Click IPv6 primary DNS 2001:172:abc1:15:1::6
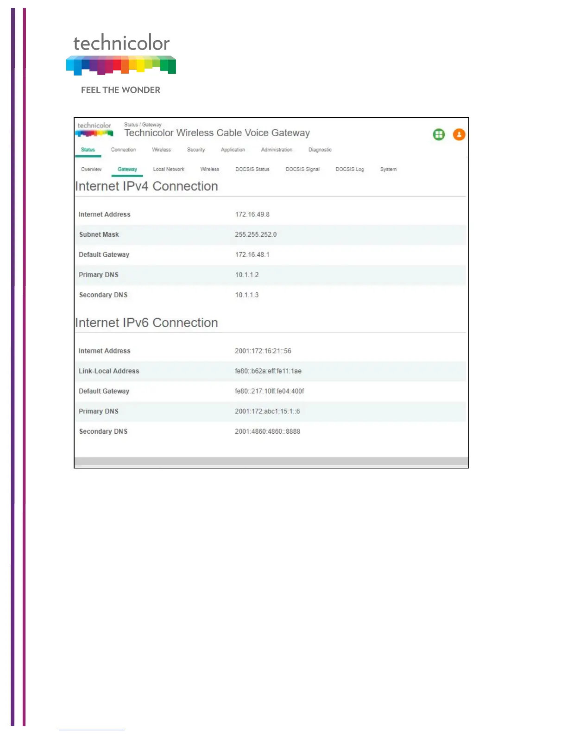This screenshot has height=734, width=567. [x=267, y=411]
